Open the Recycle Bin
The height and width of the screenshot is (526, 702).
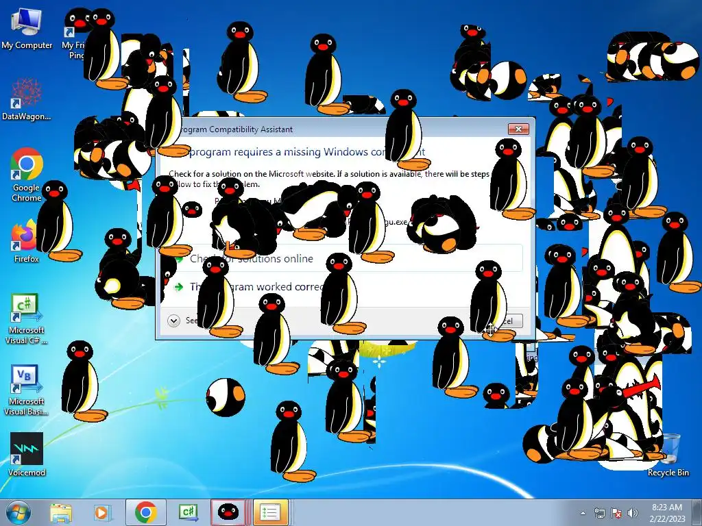click(668, 455)
